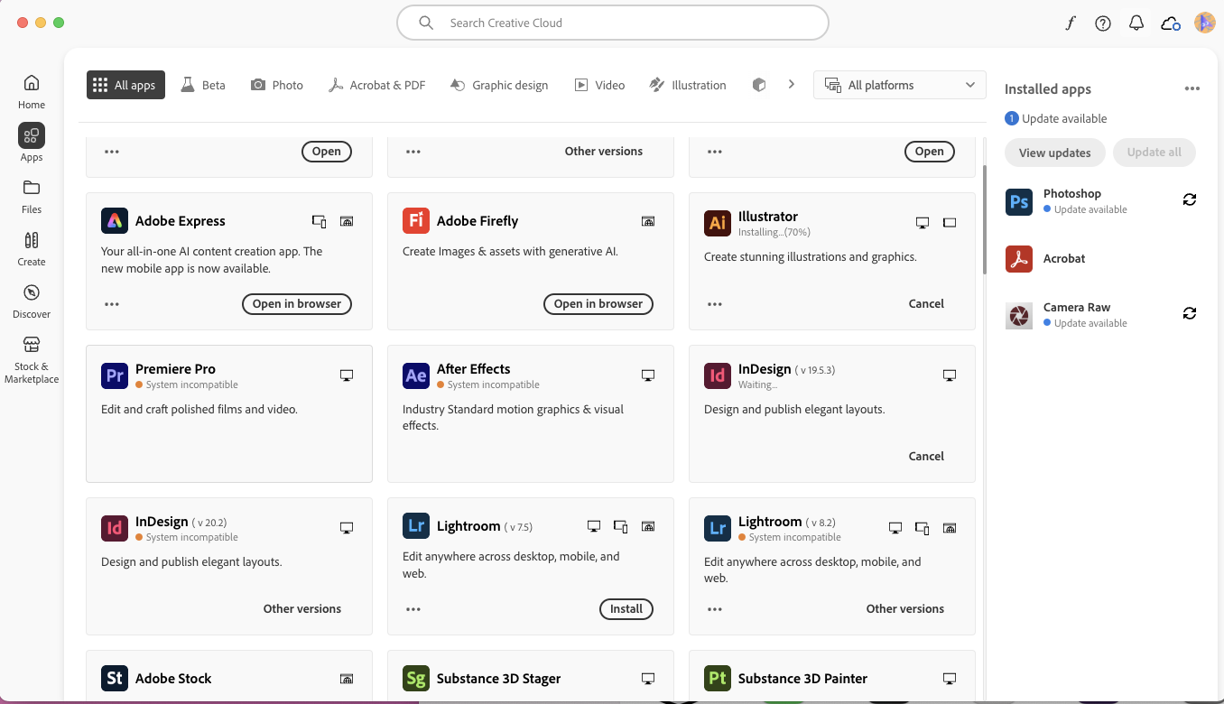Cancel the Illustrator installation
1224x704 pixels.
(926, 304)
